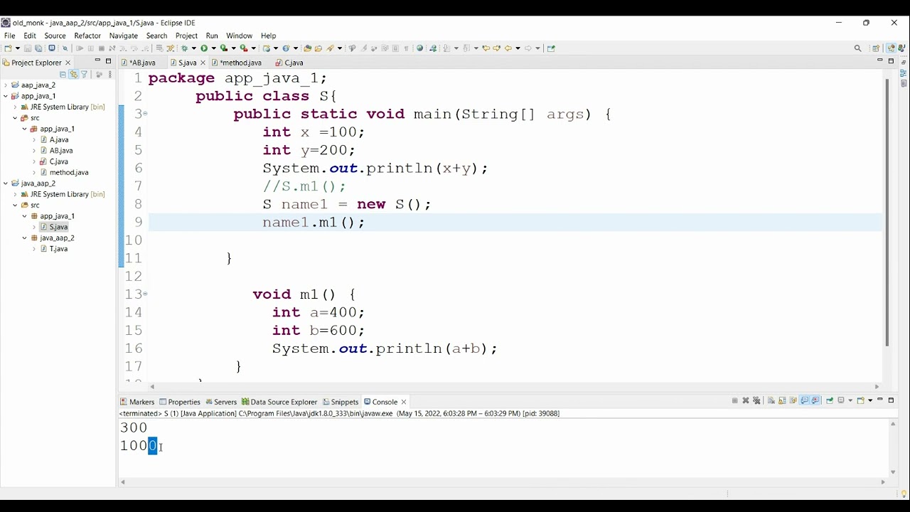
Task: Expand aap_java_2 project in tree
Action: point(6,85)
